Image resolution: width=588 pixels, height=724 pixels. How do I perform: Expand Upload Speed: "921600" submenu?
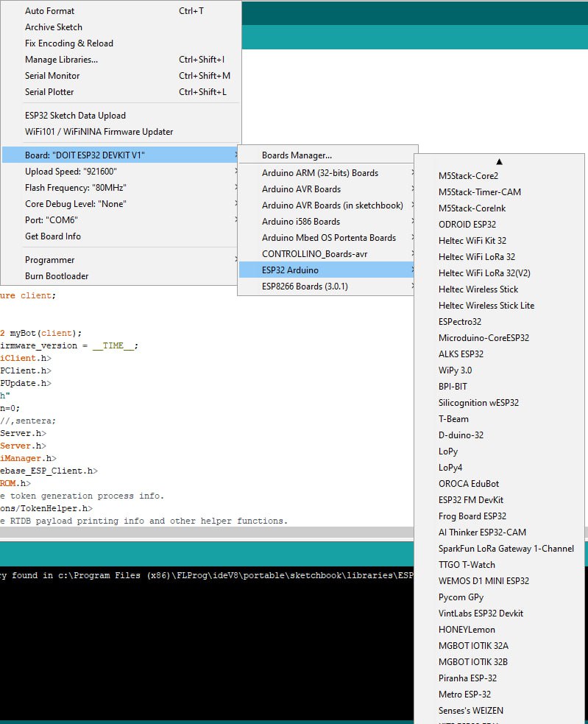121,172
